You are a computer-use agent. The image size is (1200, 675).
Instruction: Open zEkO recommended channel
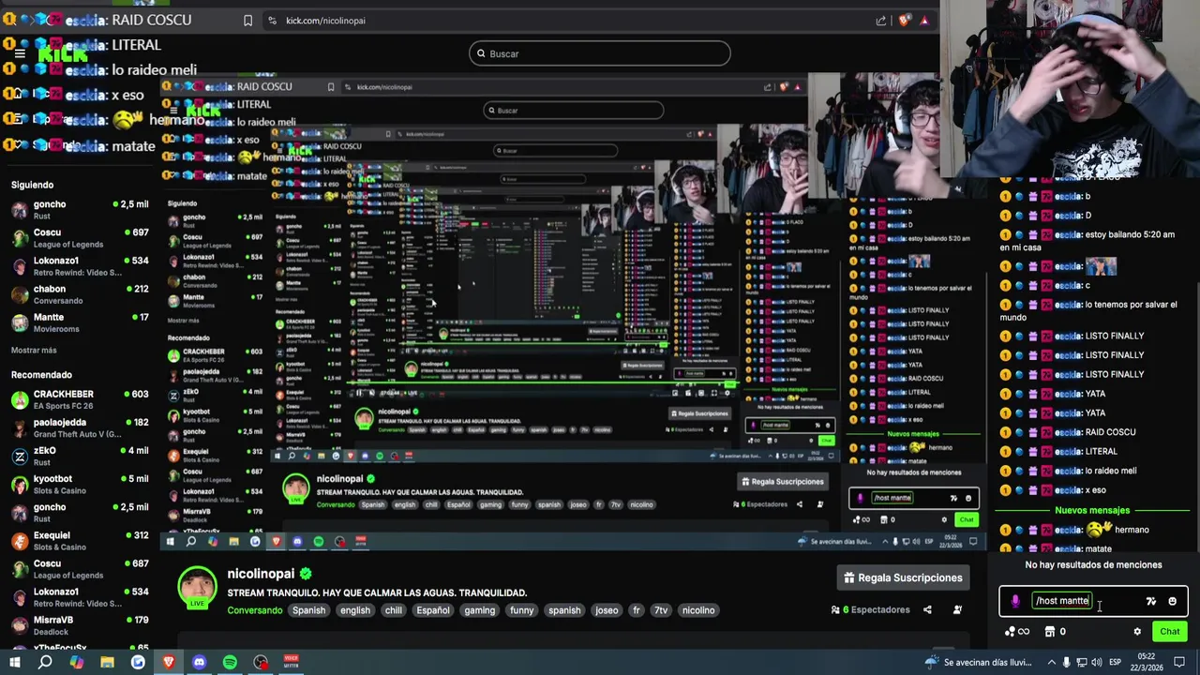click(80, 457)
